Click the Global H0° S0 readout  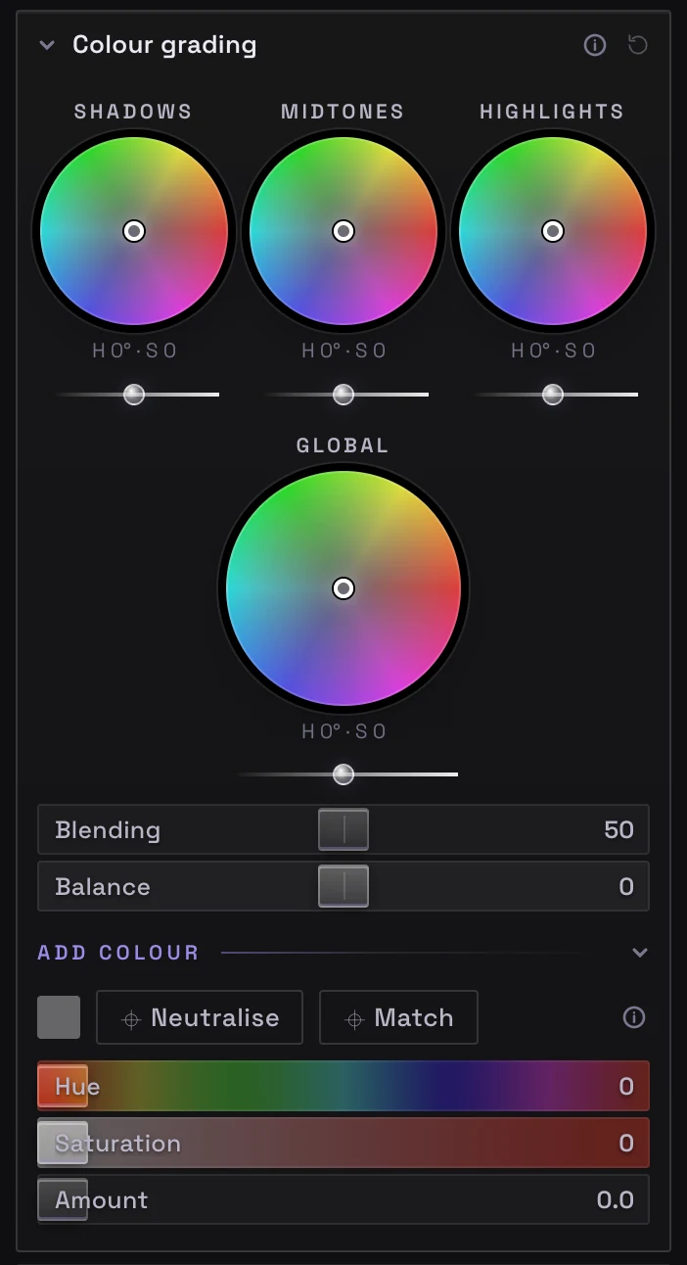(x=343, y=731)
